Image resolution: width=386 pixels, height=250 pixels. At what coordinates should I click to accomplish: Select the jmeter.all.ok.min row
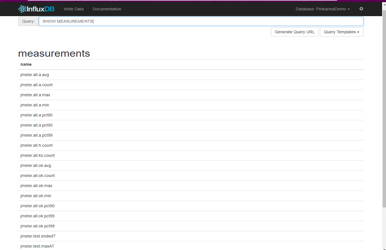click(191, 196)
